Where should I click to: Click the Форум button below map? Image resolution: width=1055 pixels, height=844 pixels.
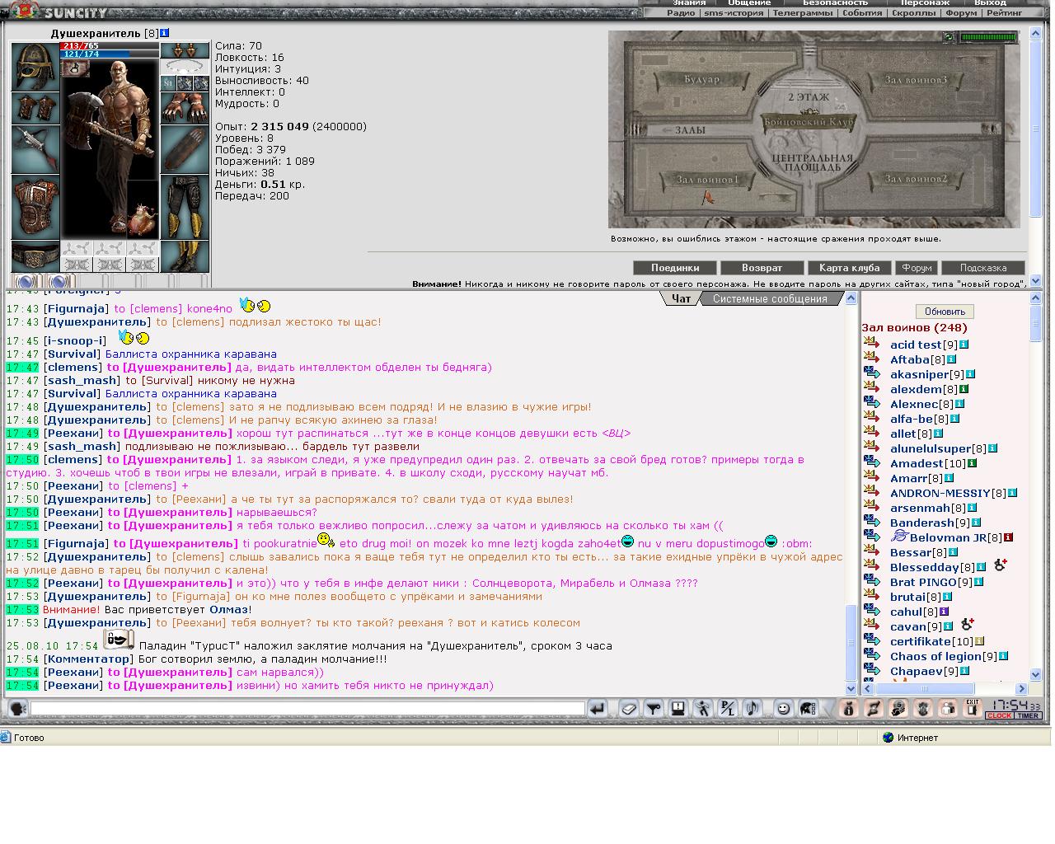coord(917,268)
